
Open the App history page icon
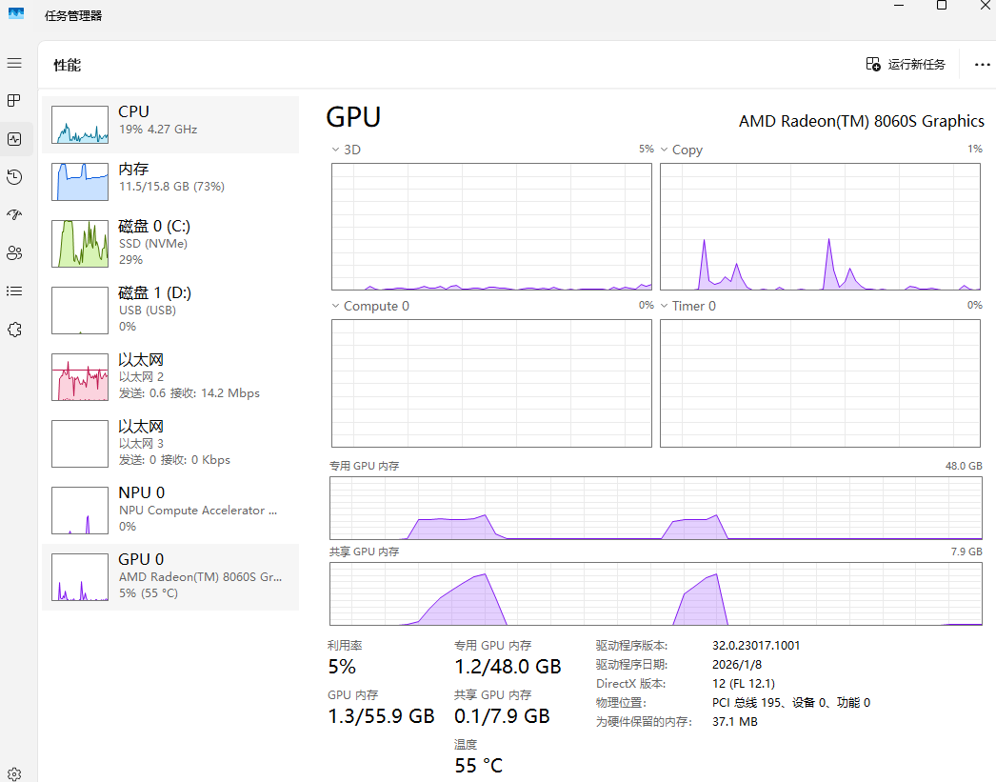coord(14,177)
